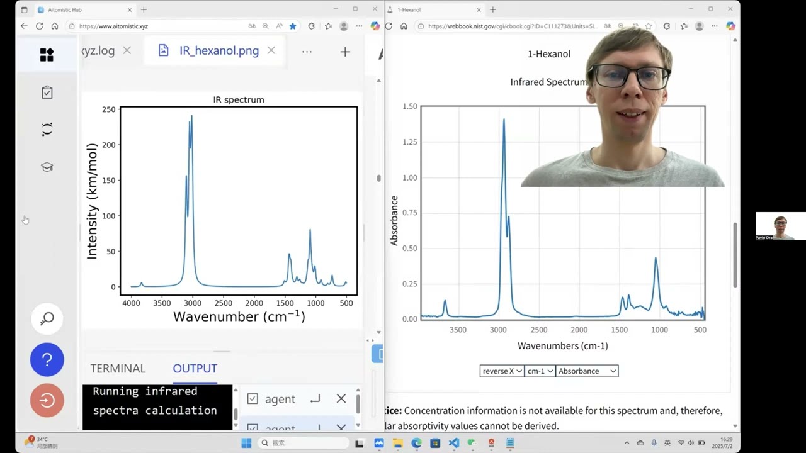Click scroll-up arrow of the agent list

coord(358,390)
